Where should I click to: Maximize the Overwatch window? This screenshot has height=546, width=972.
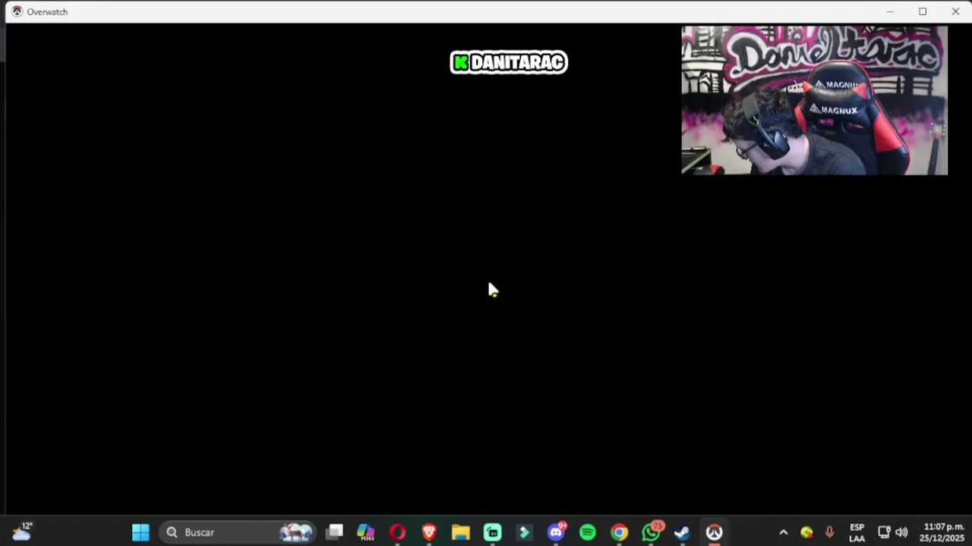pos(923,11)
